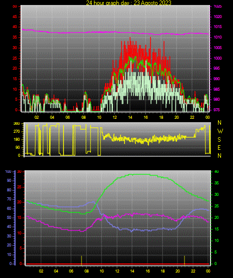Click the 50 wind speed axis label
This screenshot has width=233, height=278.
[x=15, y=7]
